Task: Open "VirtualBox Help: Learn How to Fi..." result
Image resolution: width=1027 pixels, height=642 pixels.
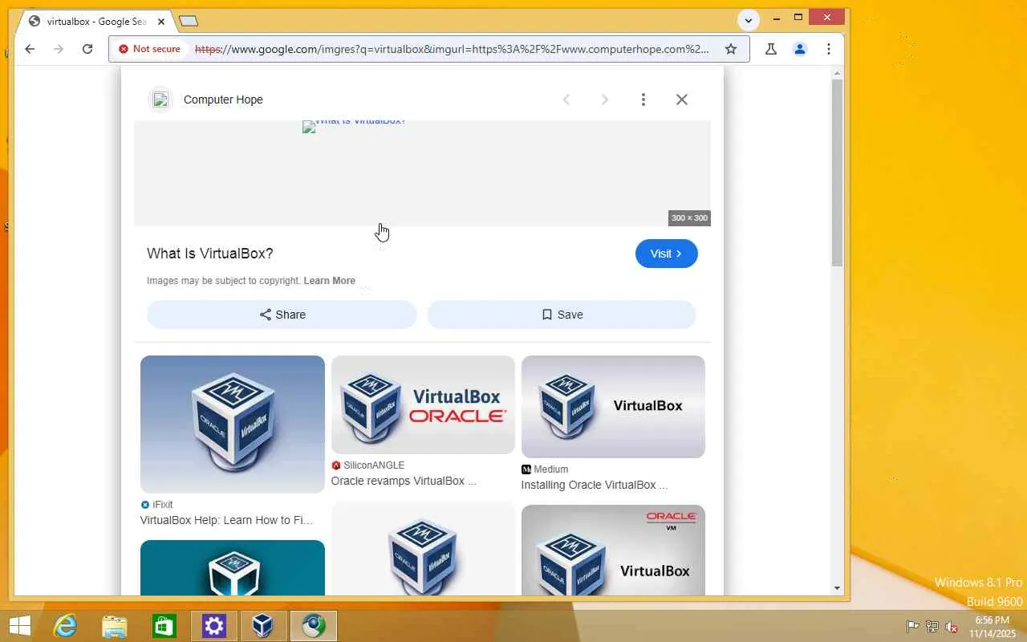Action: click(227, 520)
